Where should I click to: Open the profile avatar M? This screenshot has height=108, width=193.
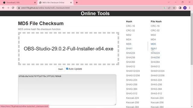coord(185,8)
